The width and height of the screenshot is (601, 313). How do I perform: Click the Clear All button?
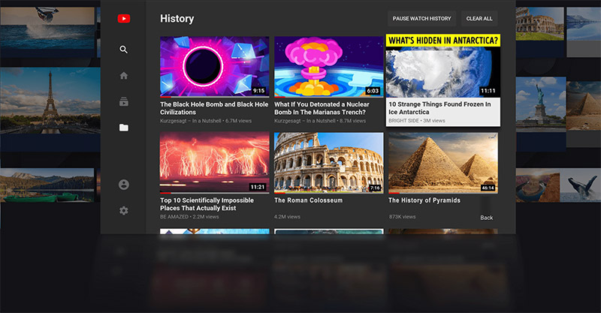click(479, 19)
